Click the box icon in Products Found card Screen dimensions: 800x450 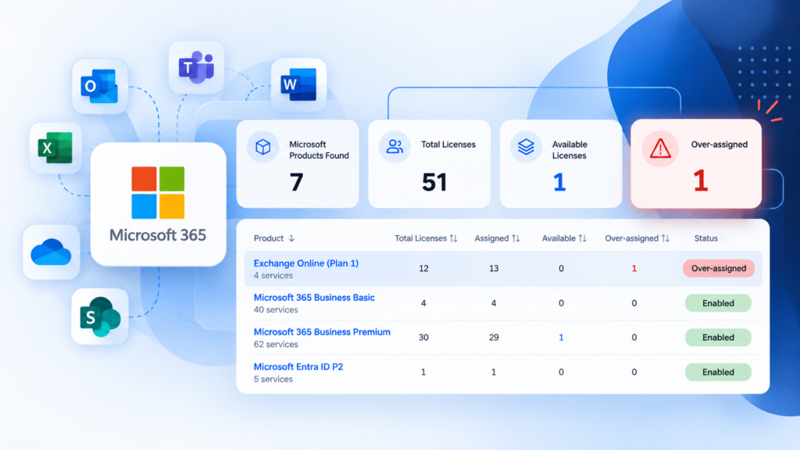point(262,147)
